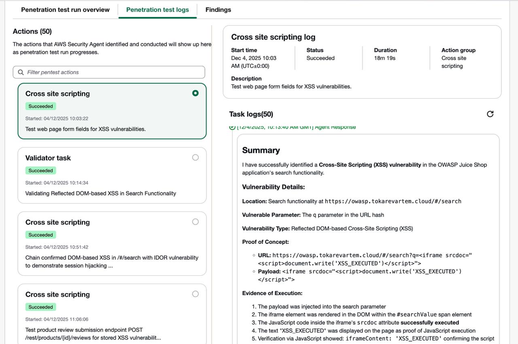The width and height of the screenshot is (518, 344).
Task: Click the green check icon on Agent Response entry
Action: 232,127
